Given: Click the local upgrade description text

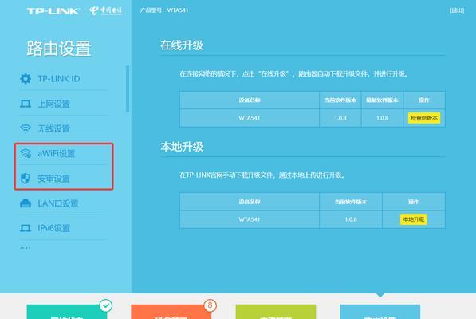Looking at the screenshot, I should pos(262,175).
